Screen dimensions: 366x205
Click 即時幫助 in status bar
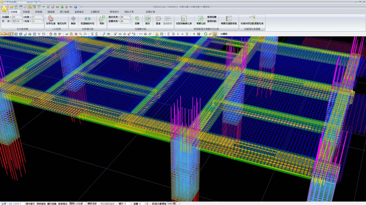click(x=41, y=204)
